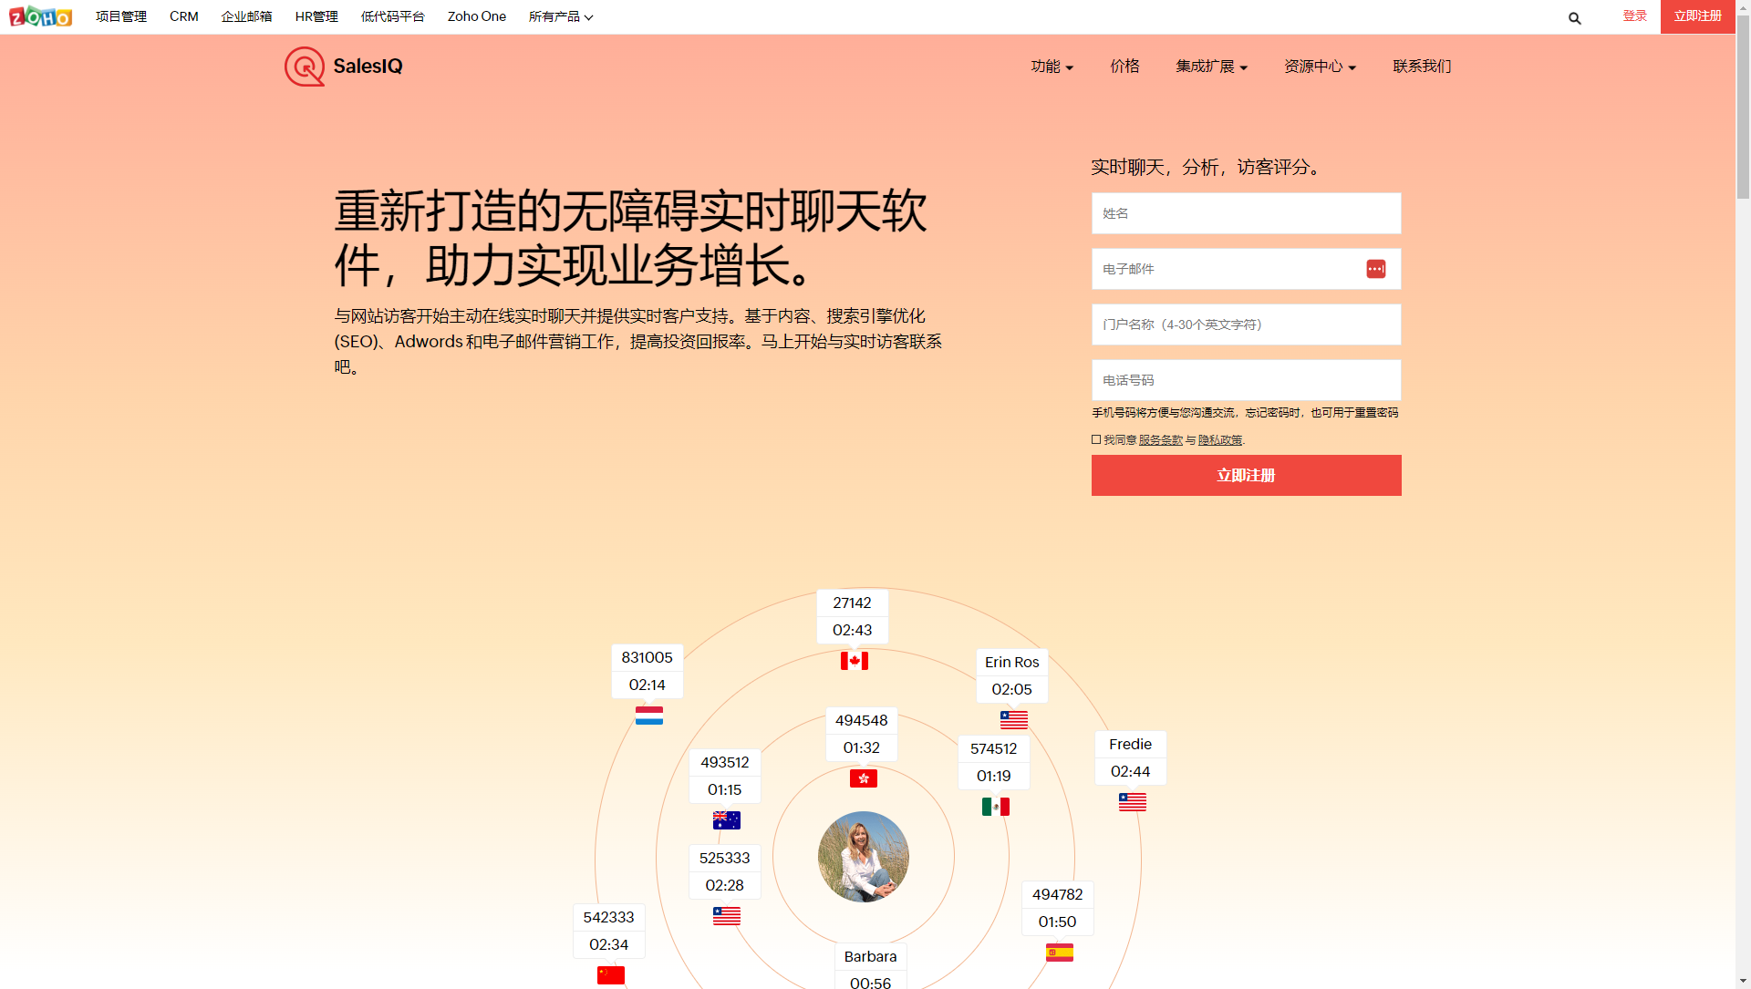Click the US flag under 525333
The width and height of the screenshot is (1751, 989).
point(727,915)
